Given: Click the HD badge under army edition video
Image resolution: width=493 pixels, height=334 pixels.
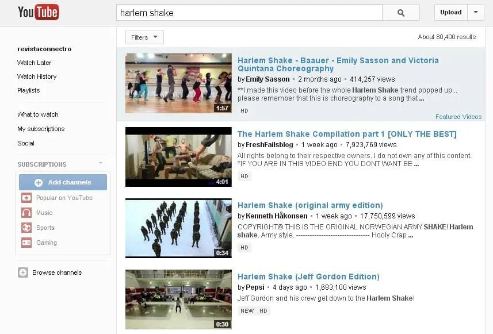Looking at the screenshot, I should [x=244, y=248].
